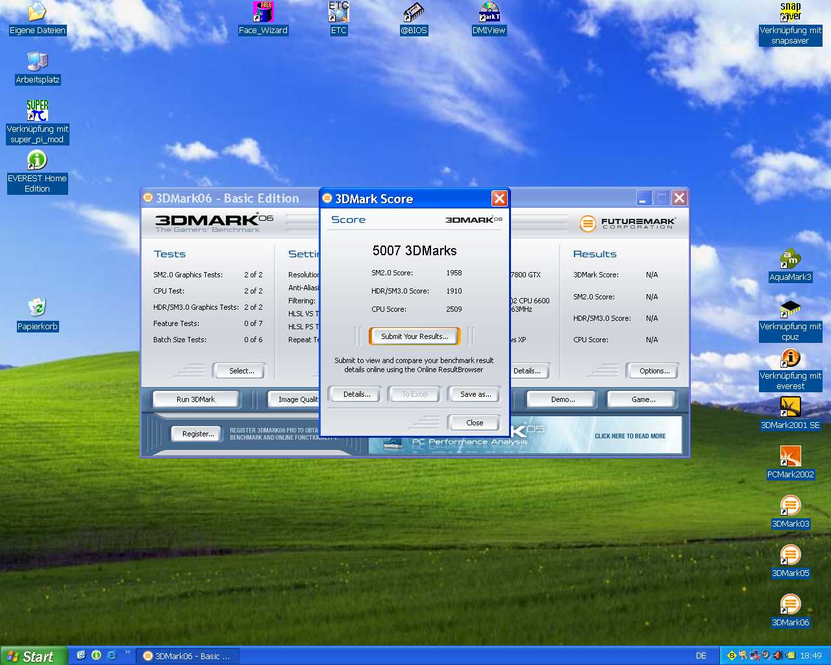Screen dimensions: 831x665
Task: Open the Arbeitsplatz desktop icon
Action: coord(37,68)
